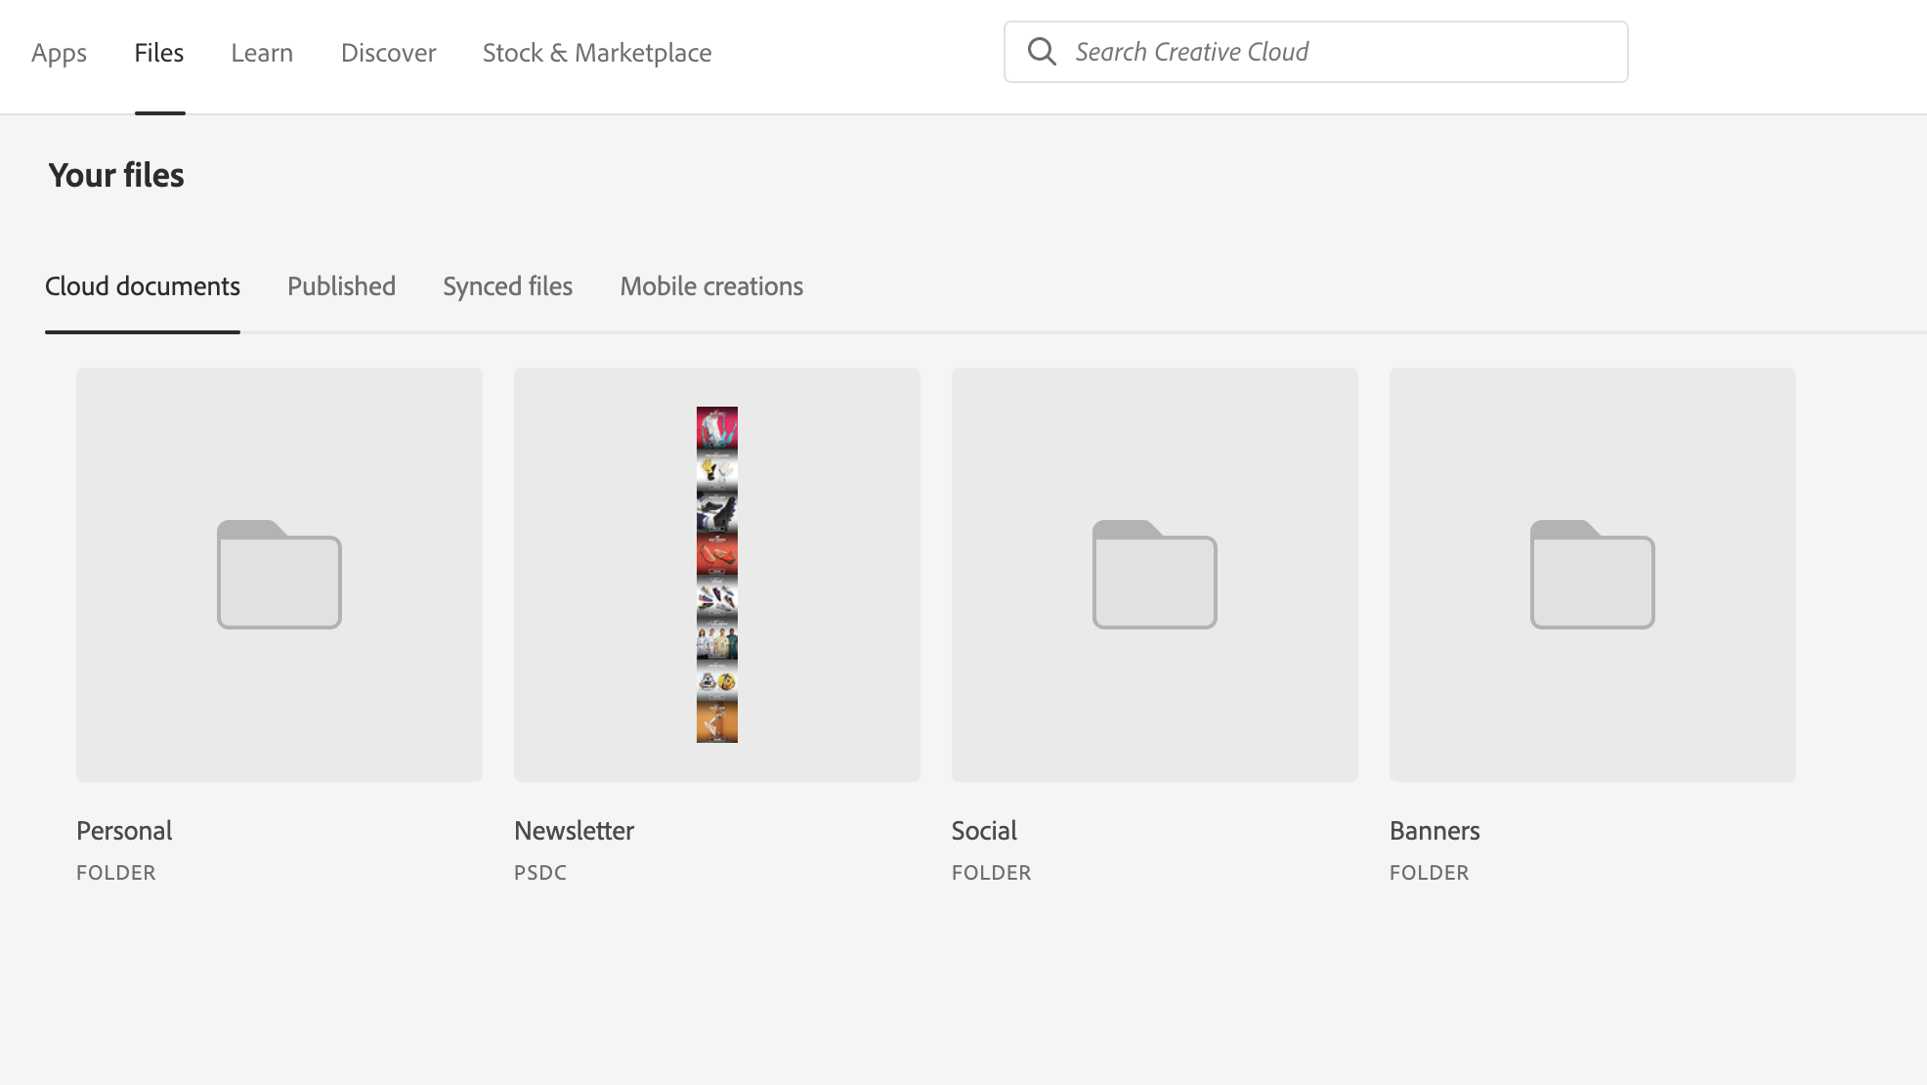Open Stock & Marketplace

pos(596,52)
